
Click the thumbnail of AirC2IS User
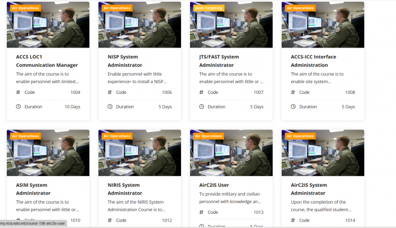tap(231, 153)
